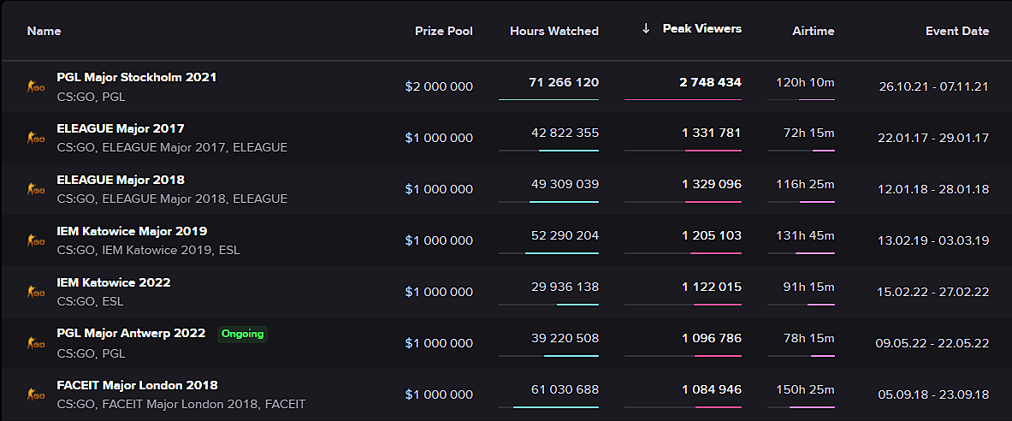Open PGL Major Stockholm 2021 event

[x=137, y=77]
